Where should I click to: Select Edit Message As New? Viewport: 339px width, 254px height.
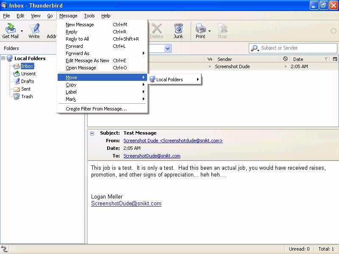103,61
